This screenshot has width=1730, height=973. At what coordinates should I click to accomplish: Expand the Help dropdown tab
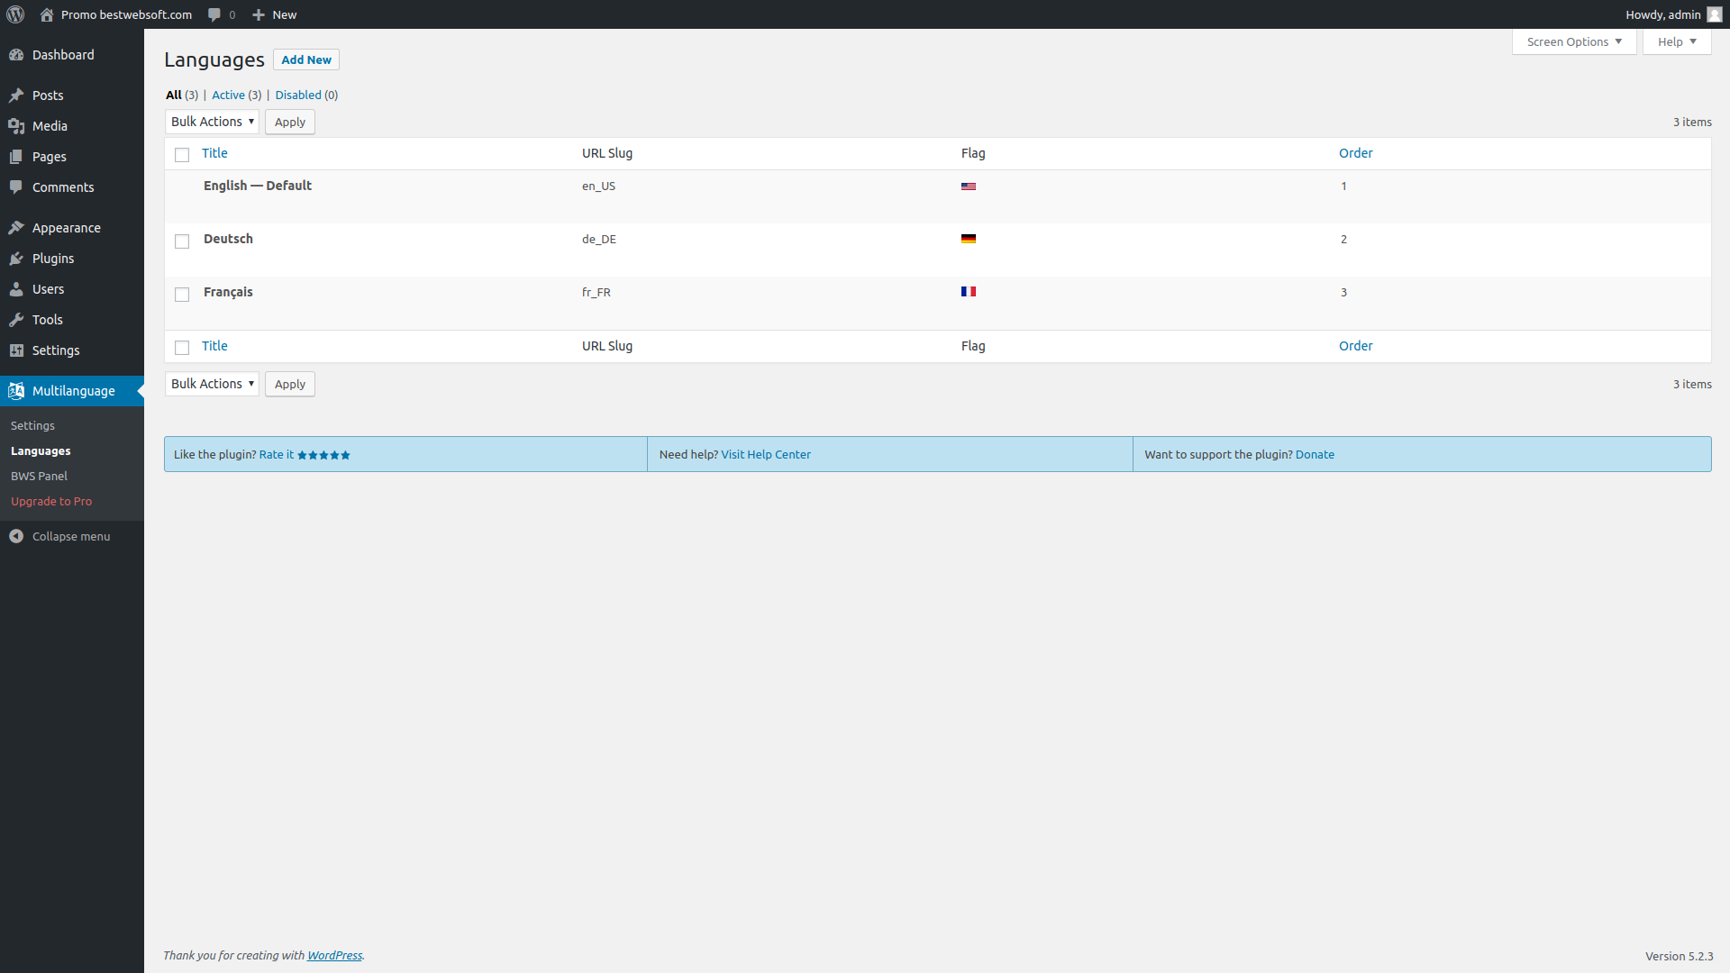[x=1676, y=41]
